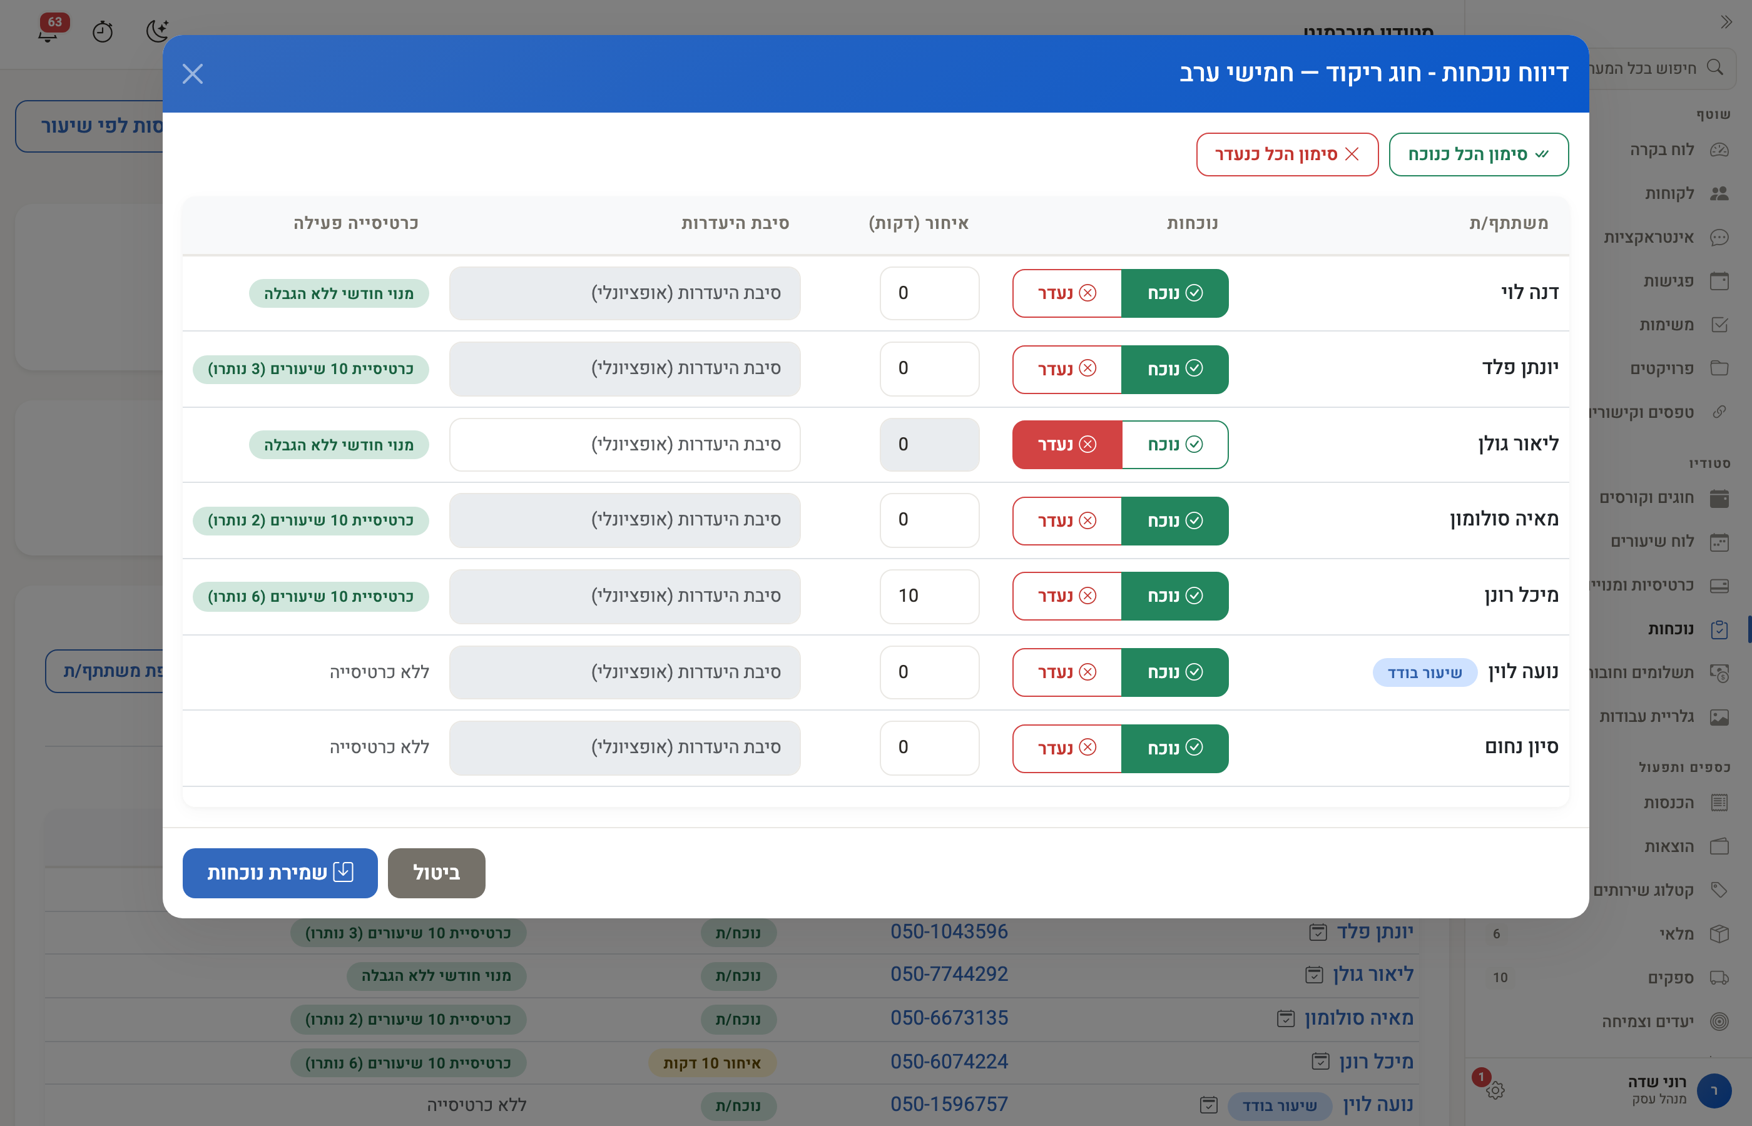
Task: Click lateness minutes field for מיכל רונן
Action: point(929,596)
